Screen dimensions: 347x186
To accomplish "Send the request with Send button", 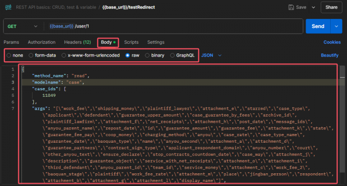I will (318, 26).
